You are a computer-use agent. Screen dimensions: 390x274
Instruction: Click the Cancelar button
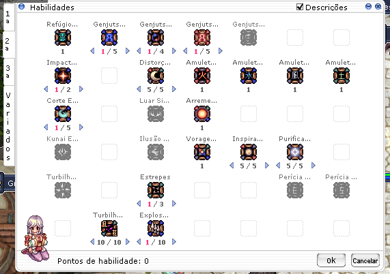365,260
